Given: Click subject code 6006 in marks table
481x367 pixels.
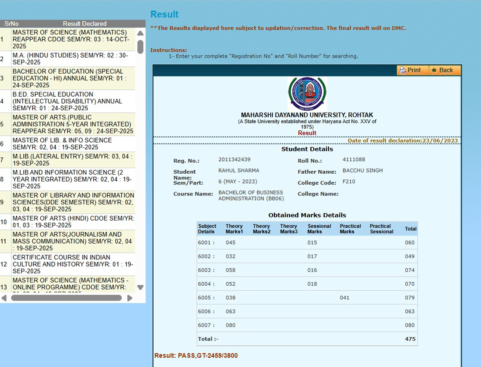Looking at the screenshot, I should click(x=206, y=312).
